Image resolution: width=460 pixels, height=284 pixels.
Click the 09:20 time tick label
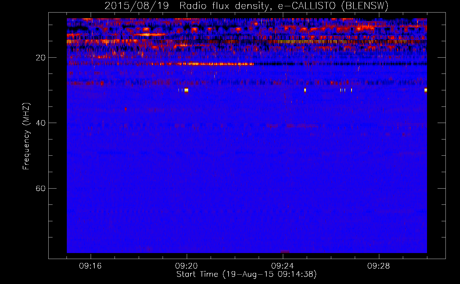[187, 266]
